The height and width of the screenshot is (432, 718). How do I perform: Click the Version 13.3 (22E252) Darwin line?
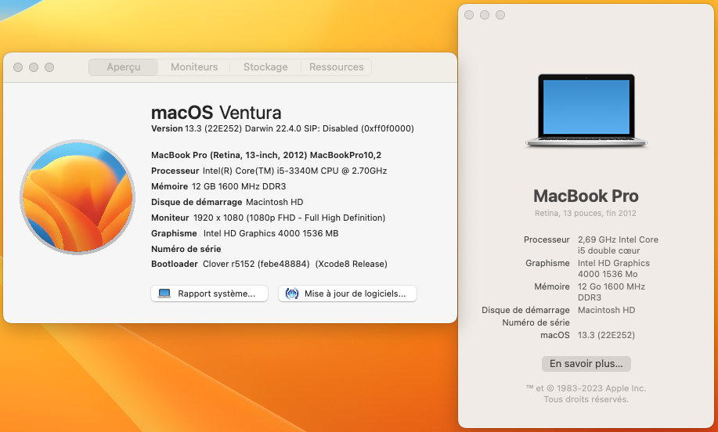(x=283, y=128)
